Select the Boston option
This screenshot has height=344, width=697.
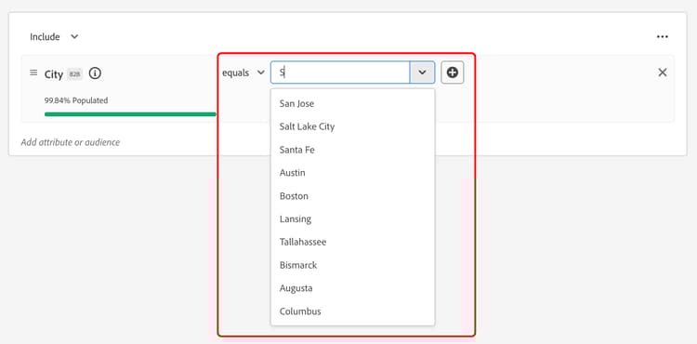tap(352, 196)
